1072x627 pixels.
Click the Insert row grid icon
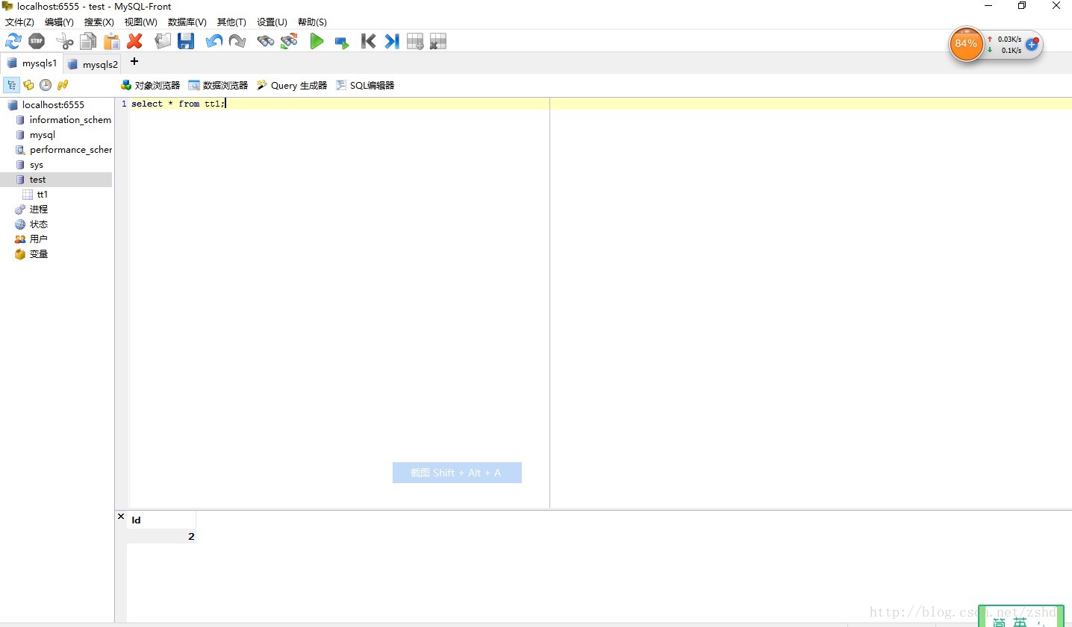415,41
